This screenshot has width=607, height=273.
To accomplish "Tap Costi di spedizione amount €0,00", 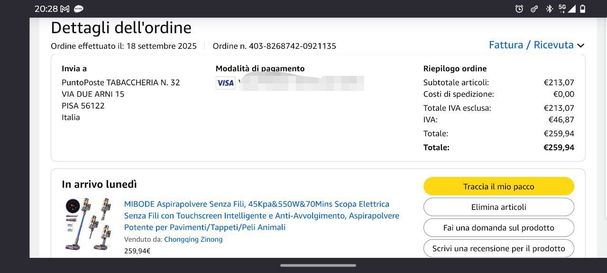I will (x=564, y=94).
